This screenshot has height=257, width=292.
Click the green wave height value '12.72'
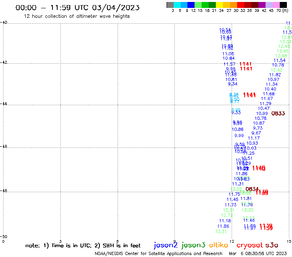click(x=227, y=215)
